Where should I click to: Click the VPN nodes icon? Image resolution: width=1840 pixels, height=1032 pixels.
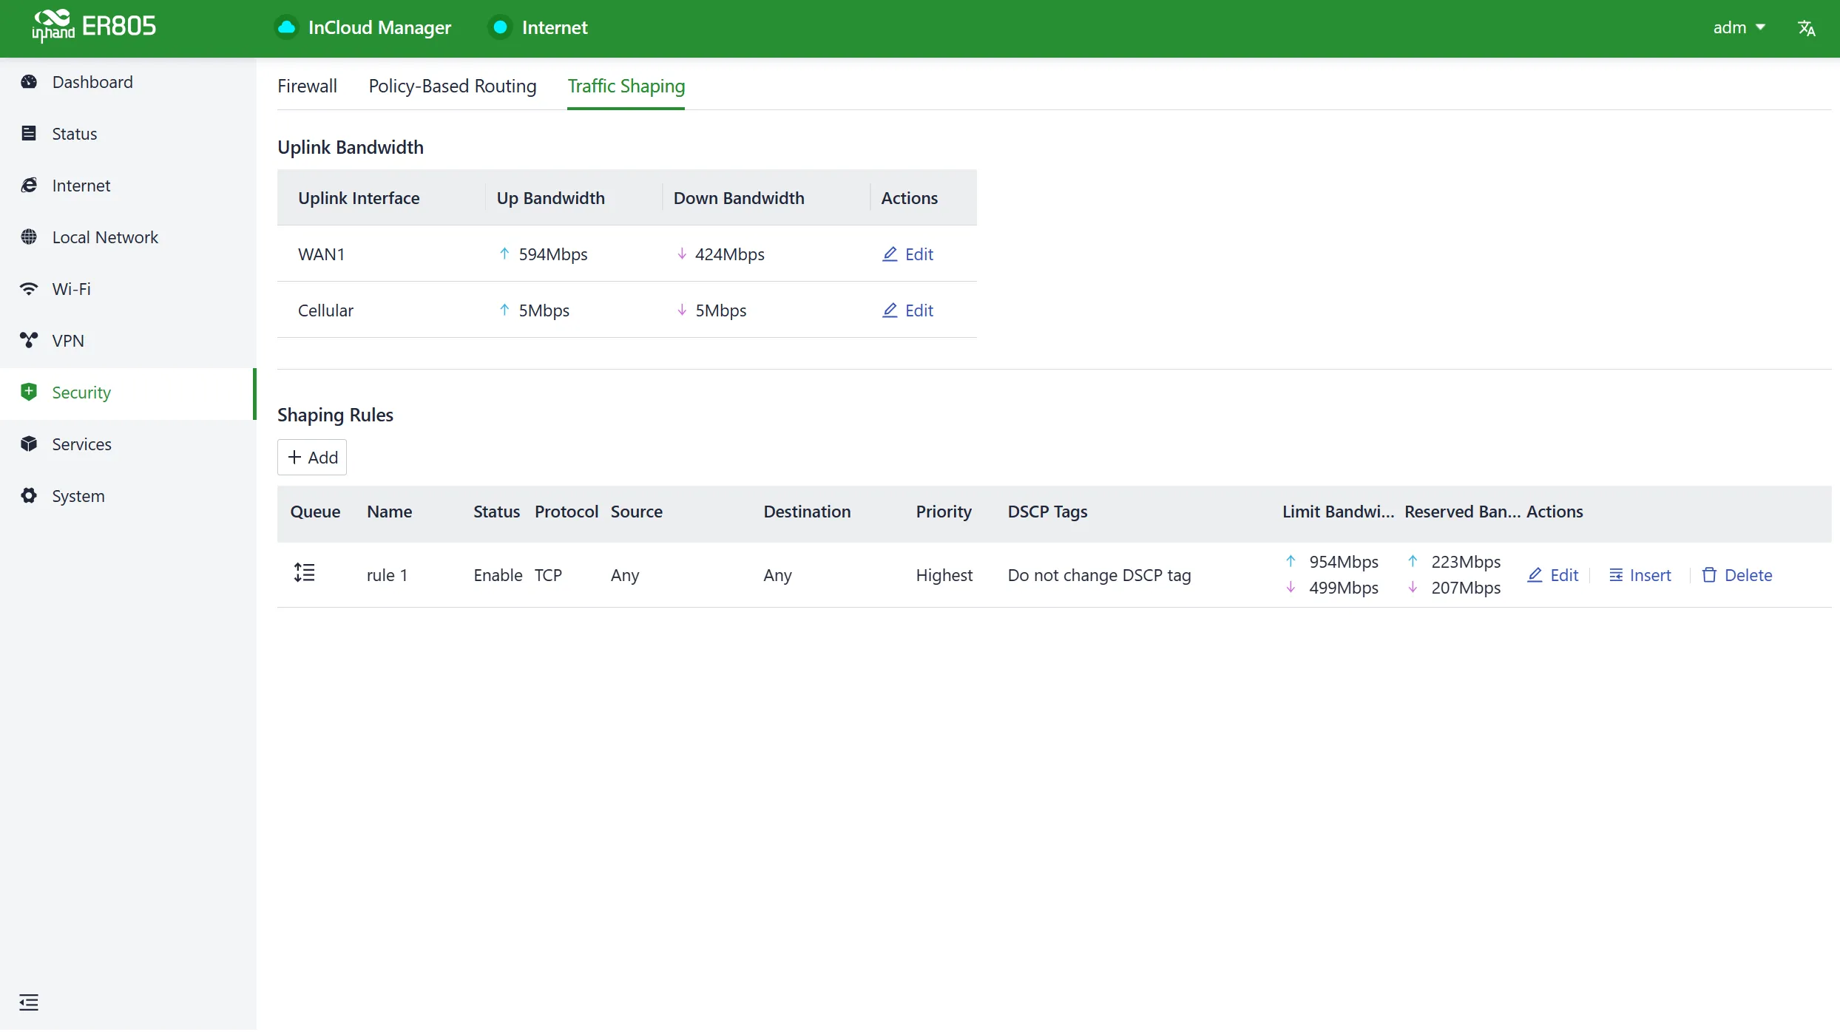[29, 341]
